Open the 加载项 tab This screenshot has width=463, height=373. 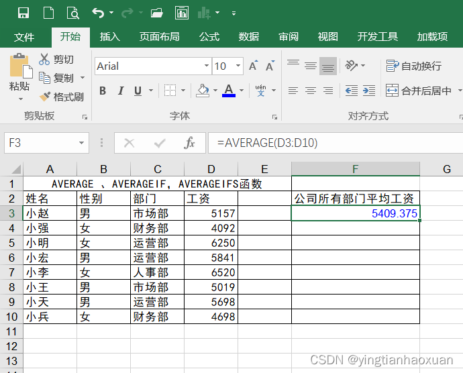click(432, 37)
